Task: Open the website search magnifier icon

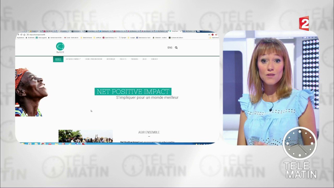Action: tap(176, 48)
